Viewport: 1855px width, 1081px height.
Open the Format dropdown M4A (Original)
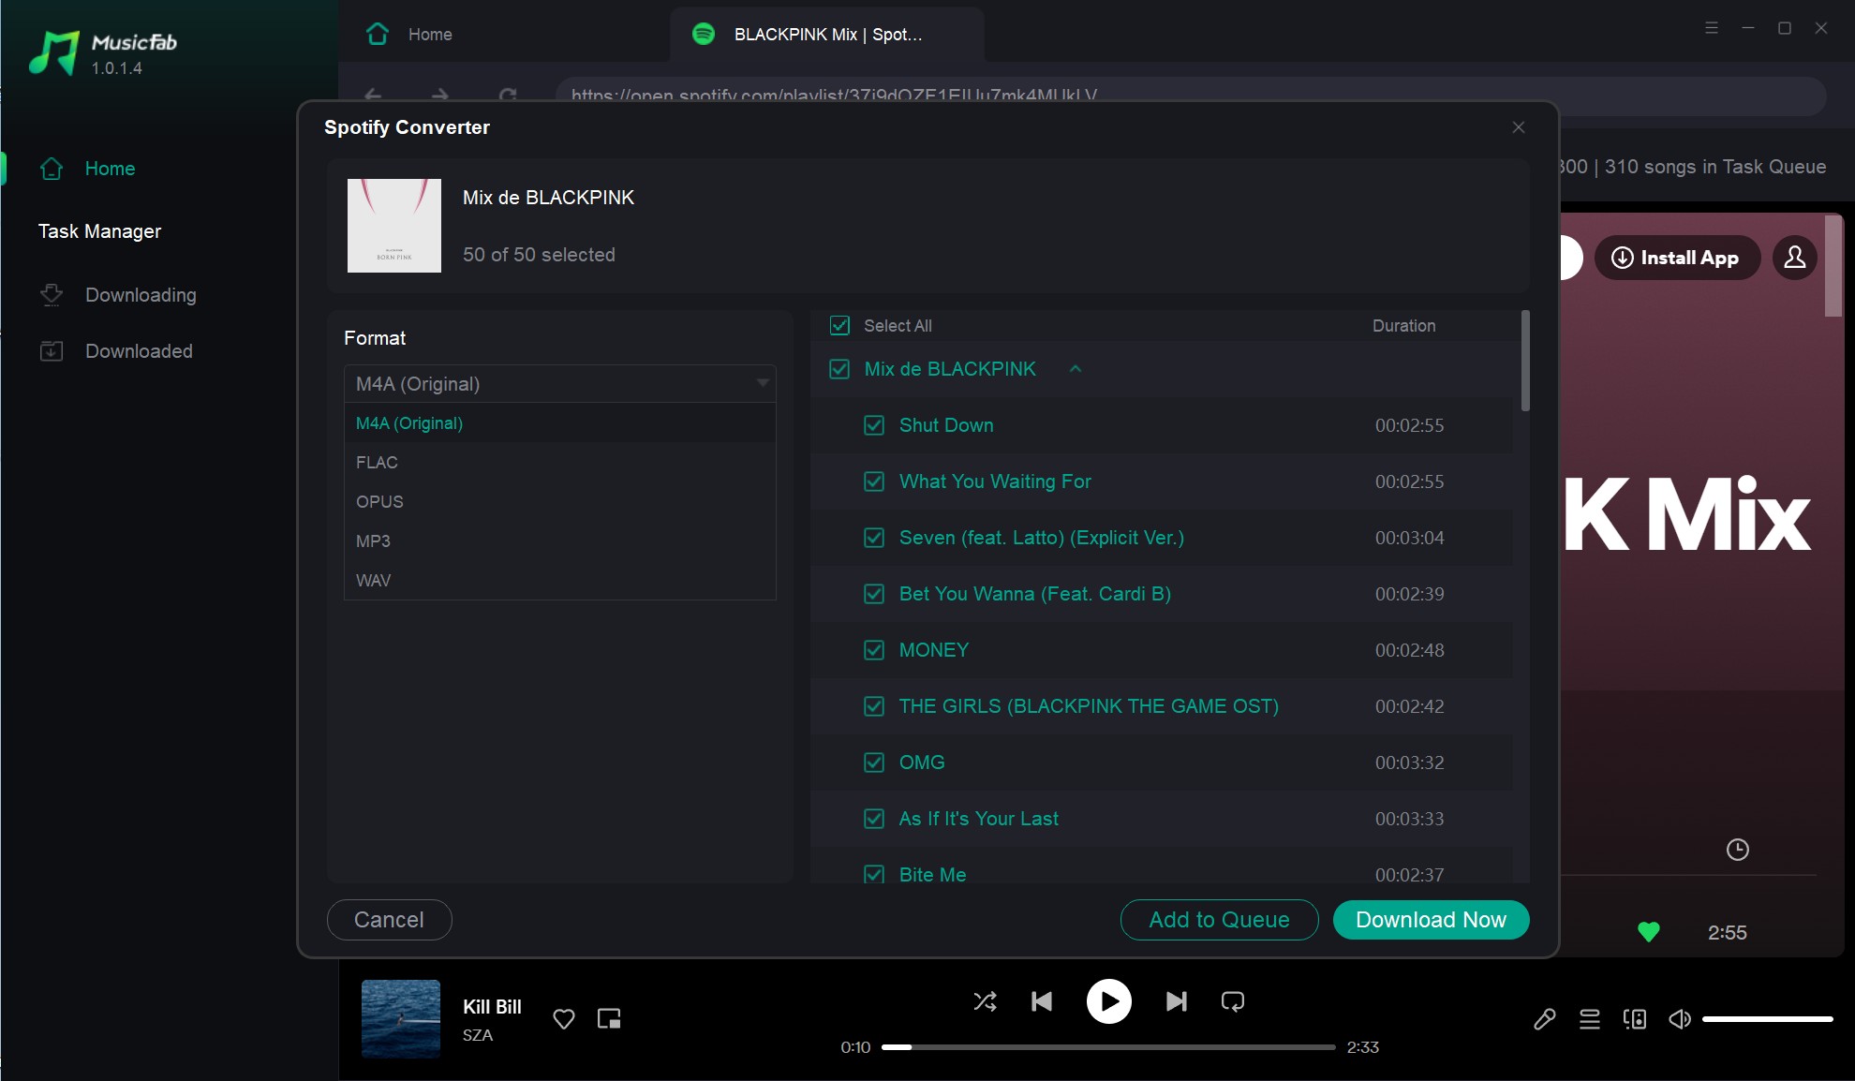click(x=560, y=384)
